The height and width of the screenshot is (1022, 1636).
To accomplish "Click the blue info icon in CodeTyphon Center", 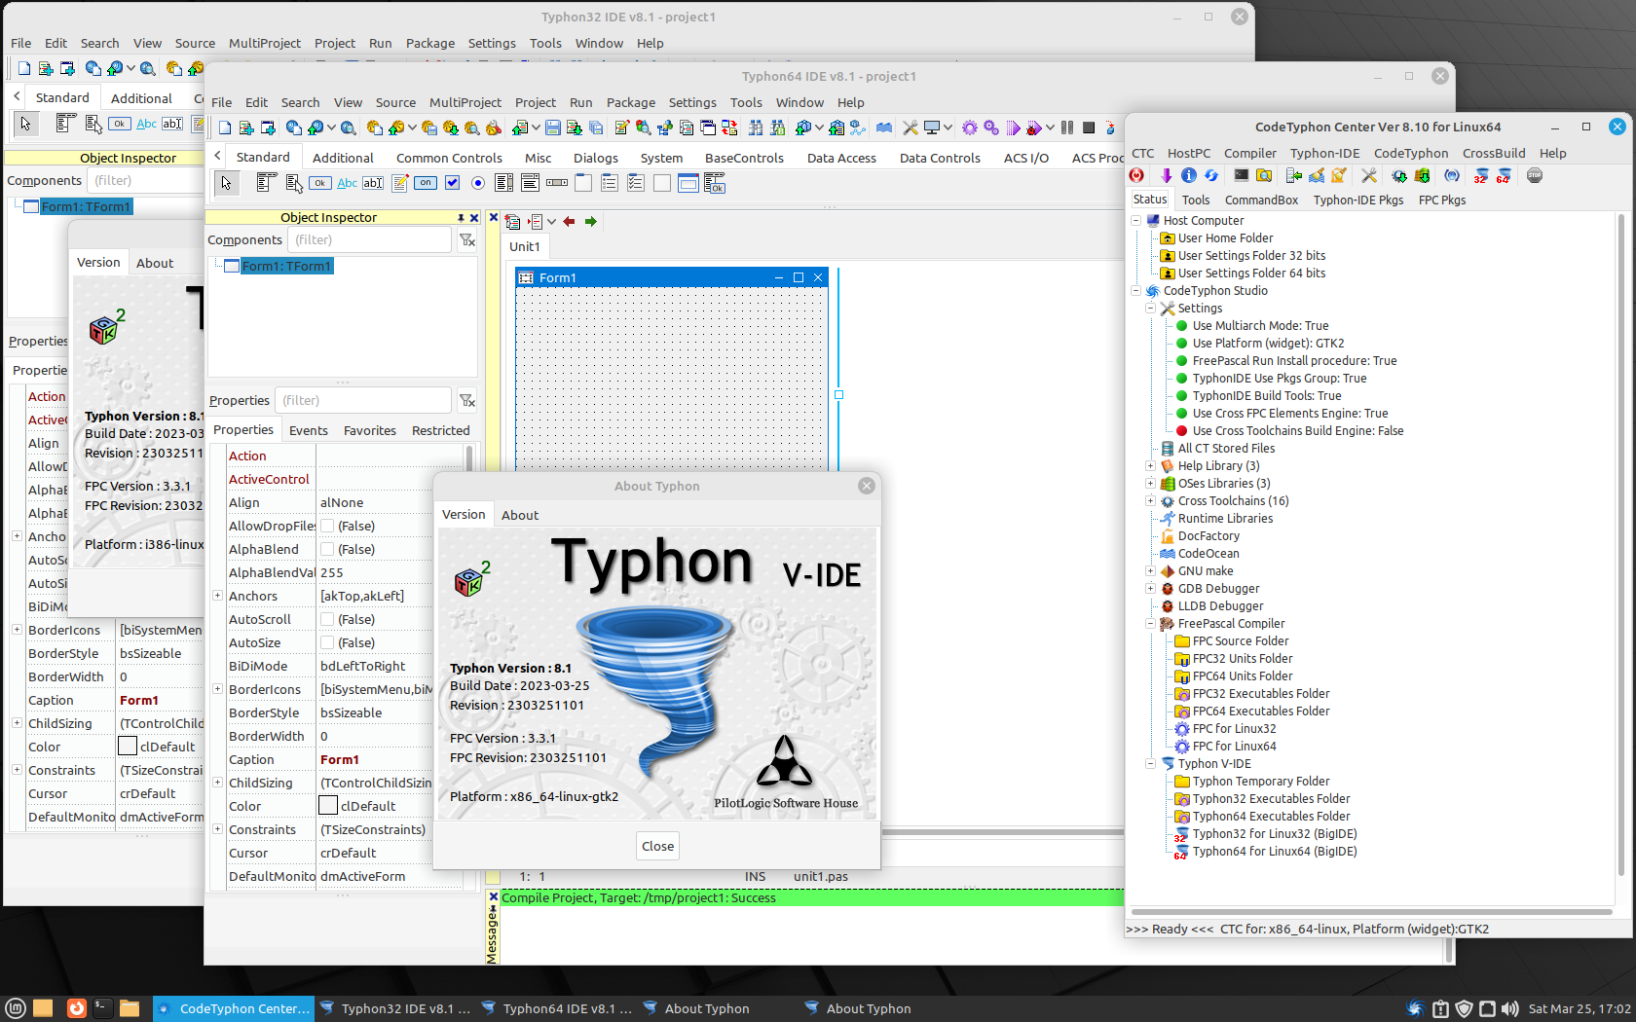I will 1189,175.
